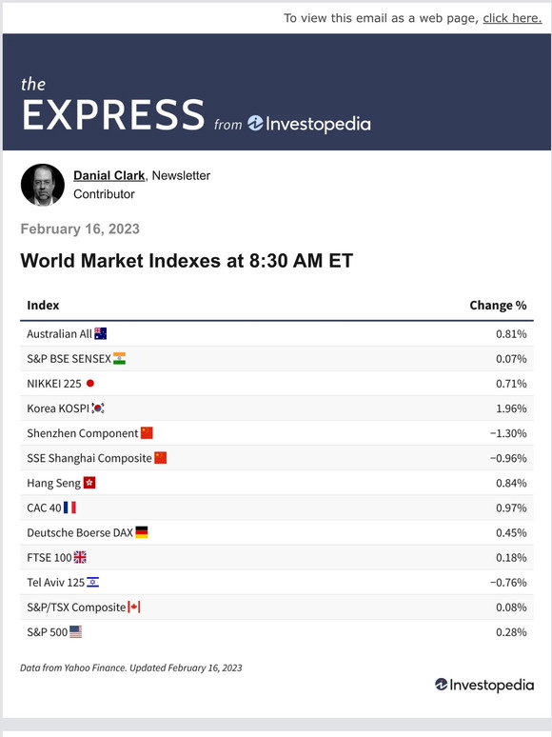This screenshot has width=552, height=737.
Task: Click the US flag next to S&P 500
Action: [x=75, y=631]
